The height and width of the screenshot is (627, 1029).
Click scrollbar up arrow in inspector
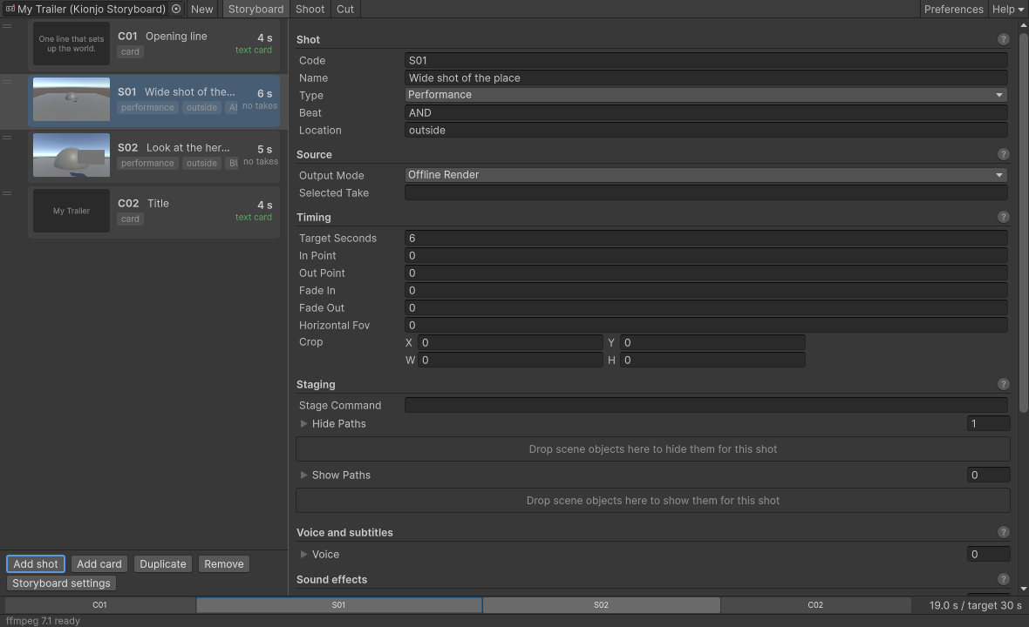click(1023, 25)
